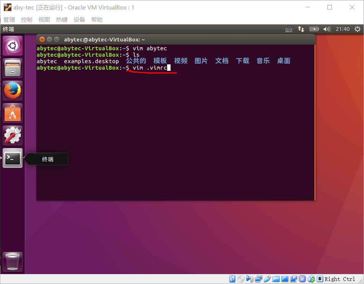
Task: Open the Trash in launcher
Action: 13,262
